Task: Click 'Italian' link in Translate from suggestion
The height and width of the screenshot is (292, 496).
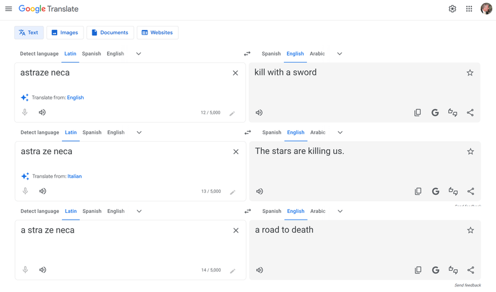Action: pyautogui.click(x=74, y=176)
